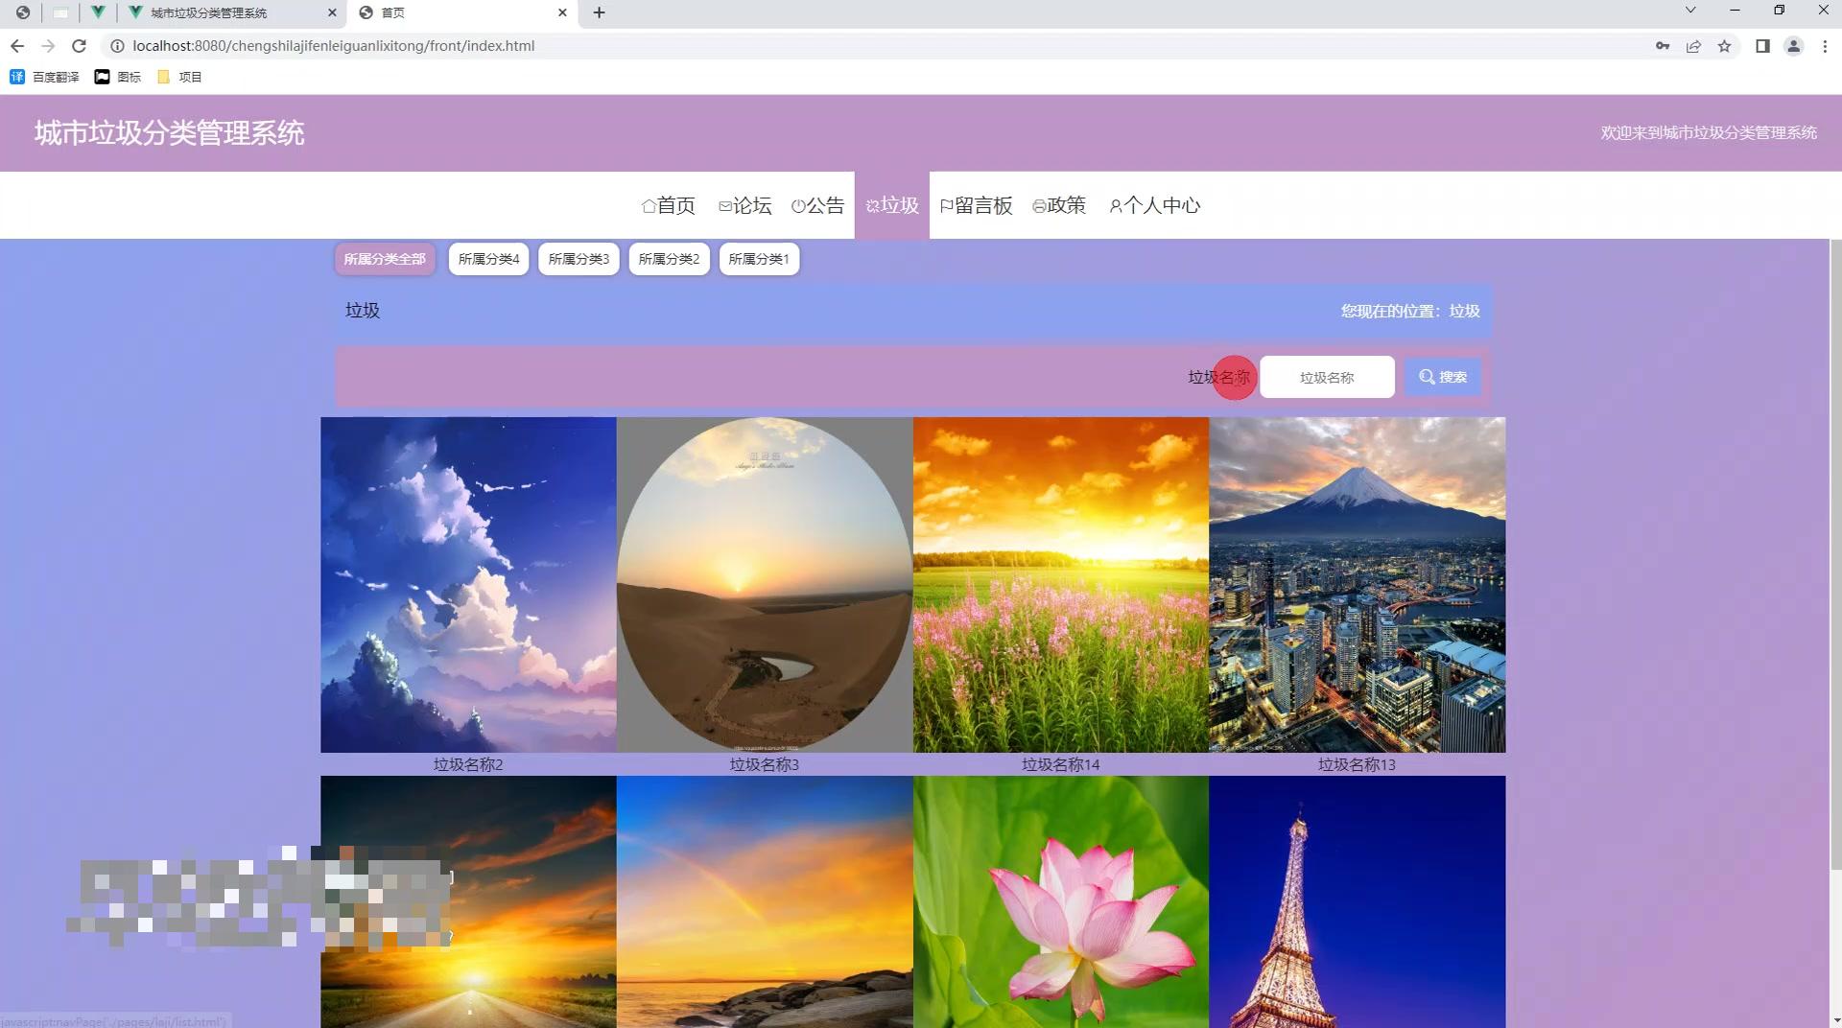Click the envelope icon next to 论坛
This screenshot has width=1842, height=1028.
click(724, 205)
